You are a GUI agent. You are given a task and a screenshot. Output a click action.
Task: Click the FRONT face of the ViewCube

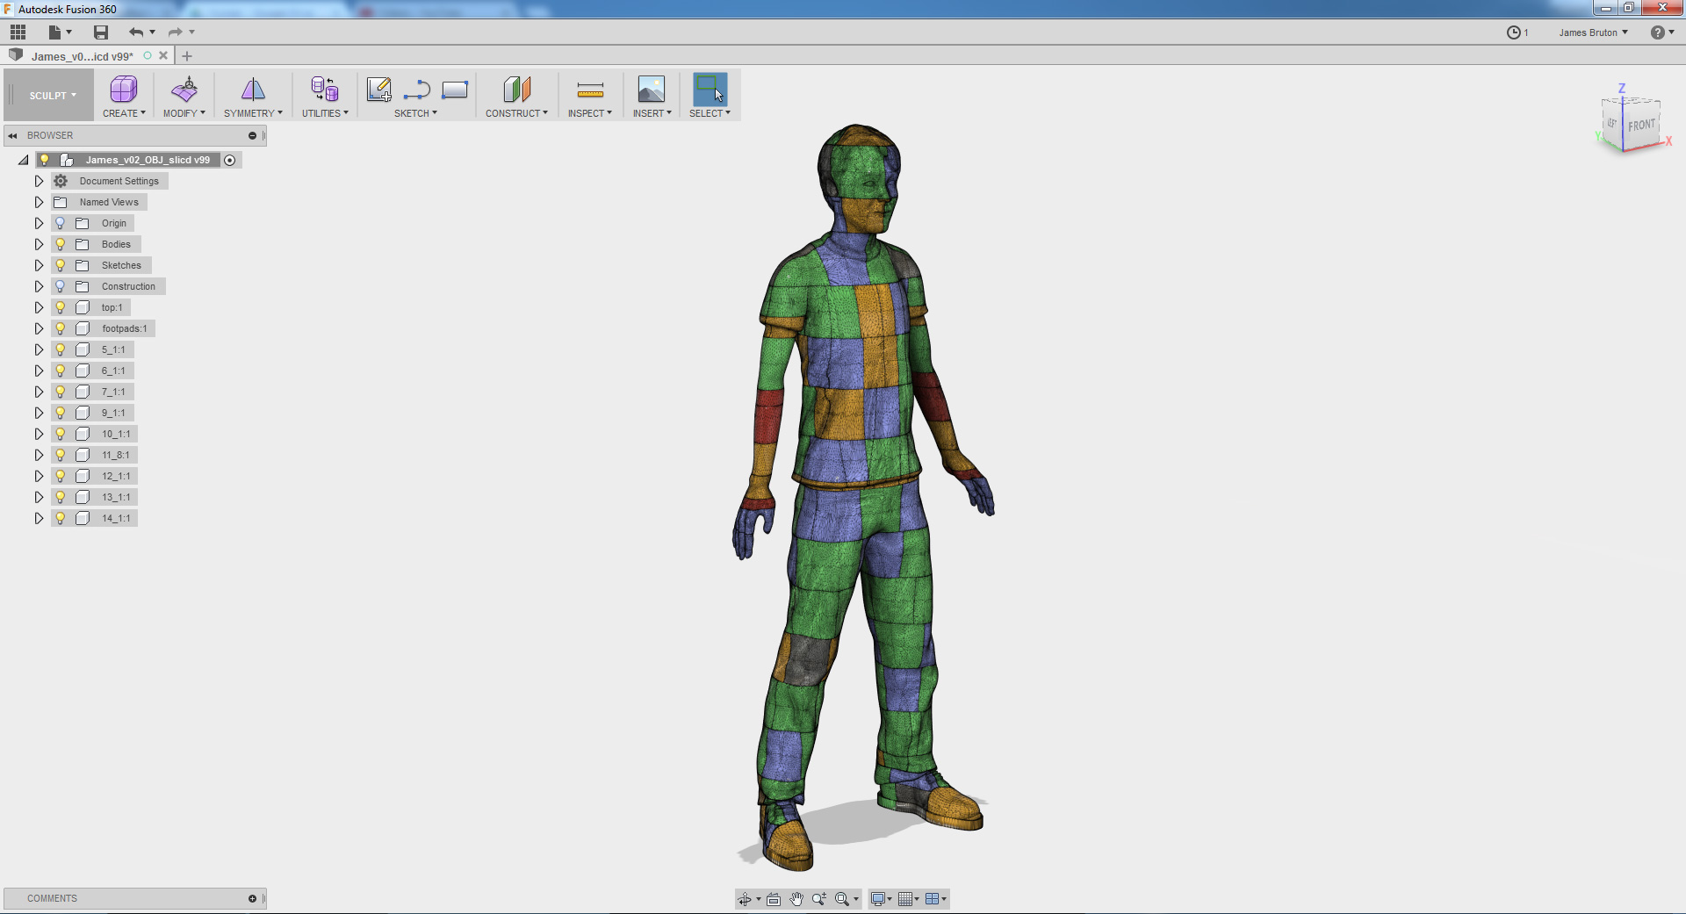coord(1640,126)
